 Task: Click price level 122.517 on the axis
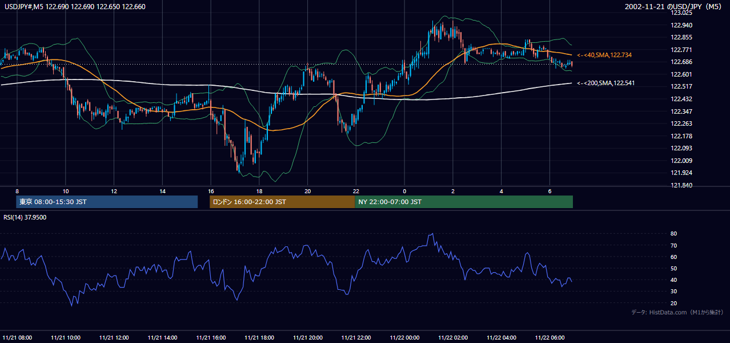(x=681, y=86)
